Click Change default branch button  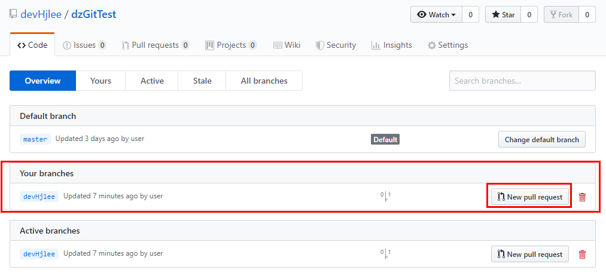pyautogui.click(x=542, y=139)
